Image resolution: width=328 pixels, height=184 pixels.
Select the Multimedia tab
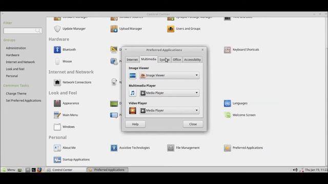coord(149,59)
